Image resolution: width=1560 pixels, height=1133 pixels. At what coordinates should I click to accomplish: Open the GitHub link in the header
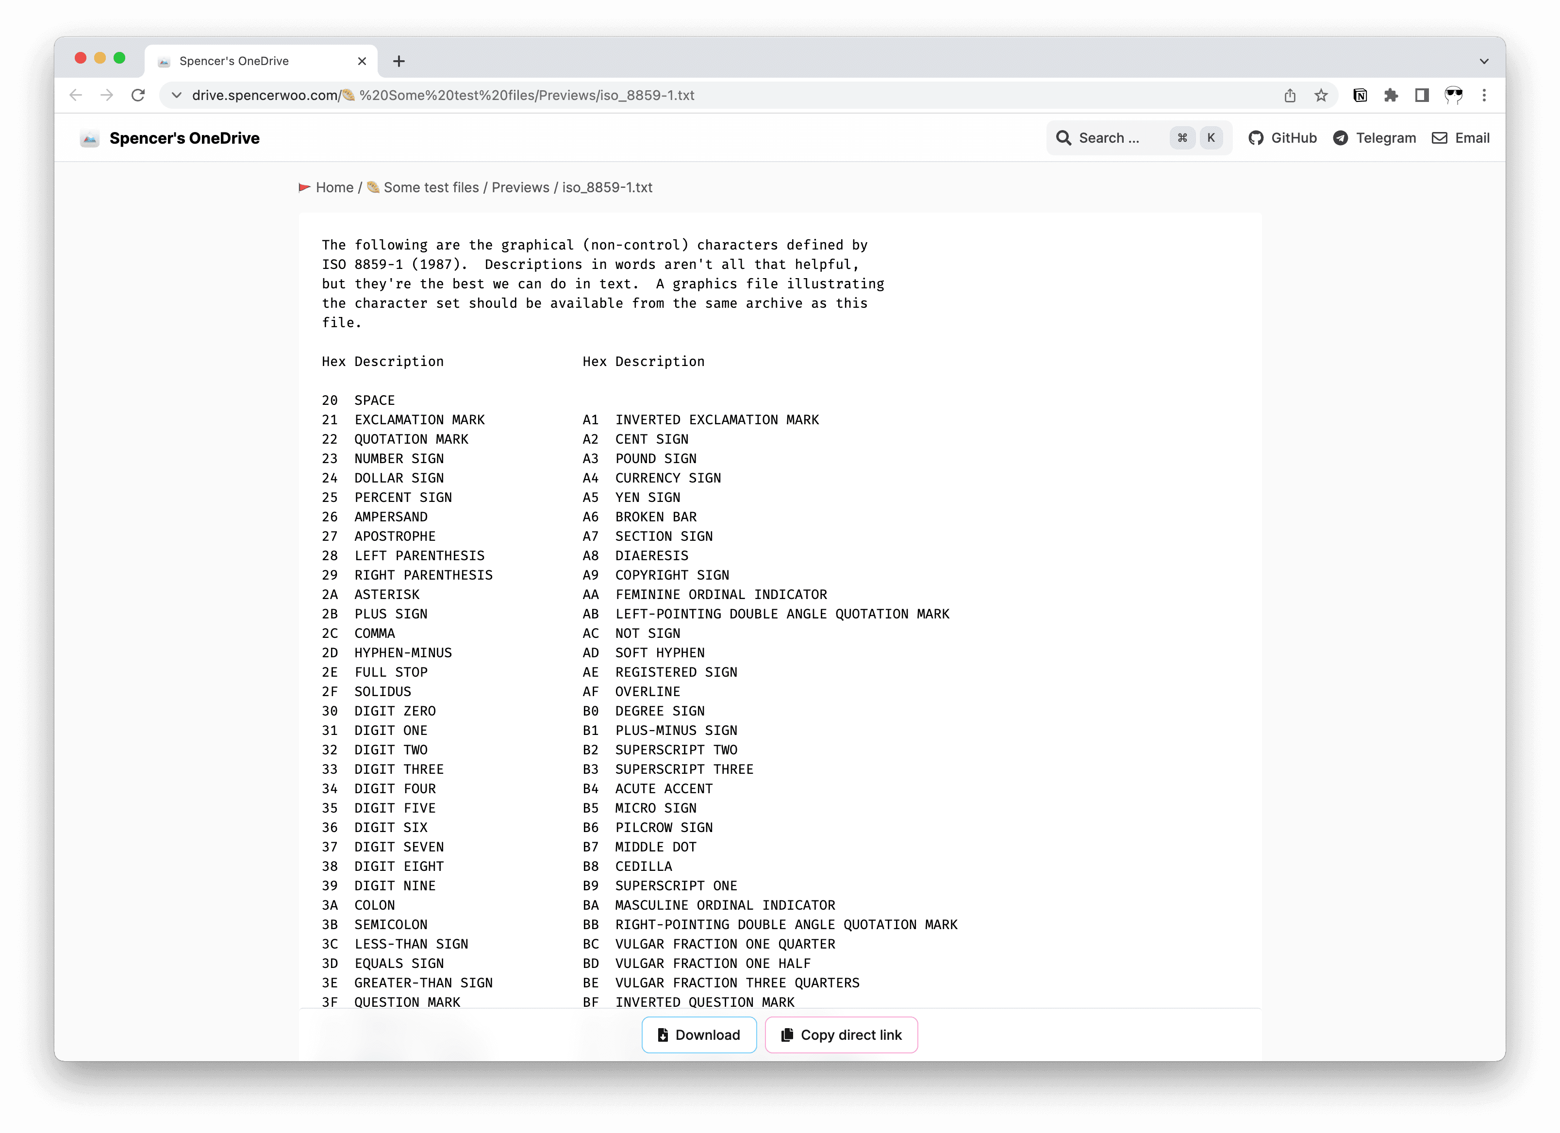(1282, 137)
